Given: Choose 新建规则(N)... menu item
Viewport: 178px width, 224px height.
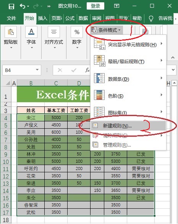Looking at the screenshot, I should 128,126.
